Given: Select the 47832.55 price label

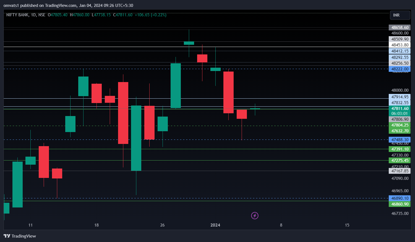Looking at the screenshot, I should (400, 102).
